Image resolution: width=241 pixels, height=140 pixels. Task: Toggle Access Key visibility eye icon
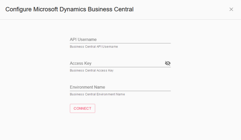(167, 63)
